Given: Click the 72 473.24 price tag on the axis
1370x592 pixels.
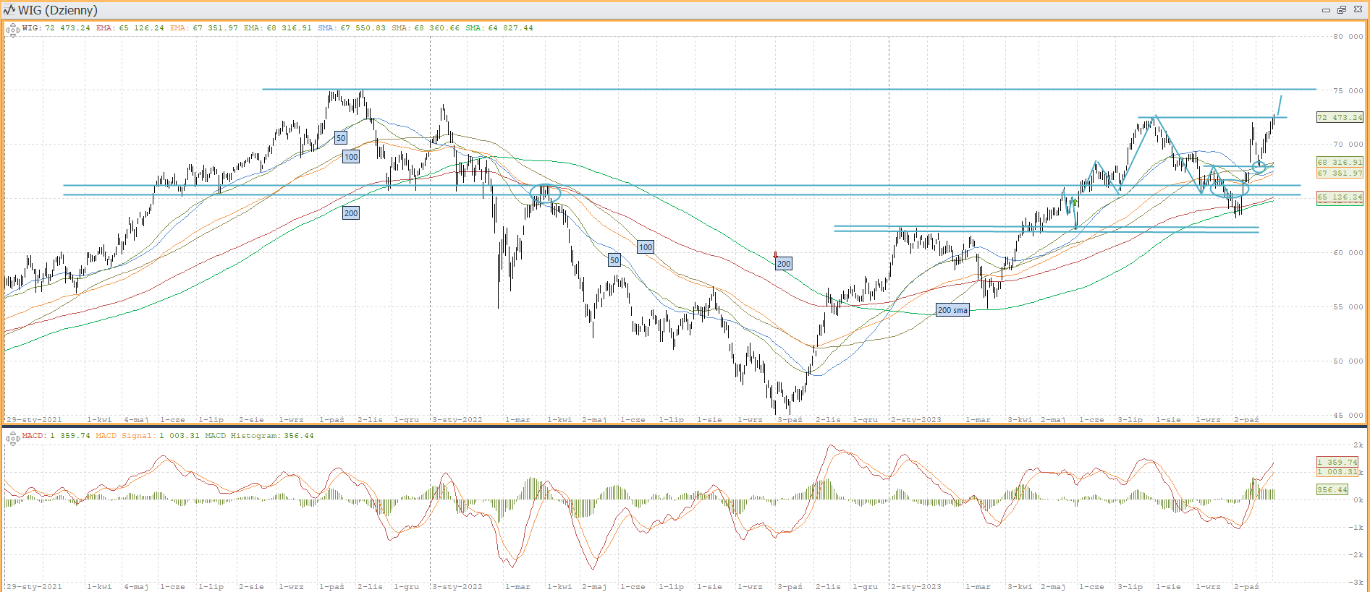Looking at the screenshot, I should (x=1339, y=117).
